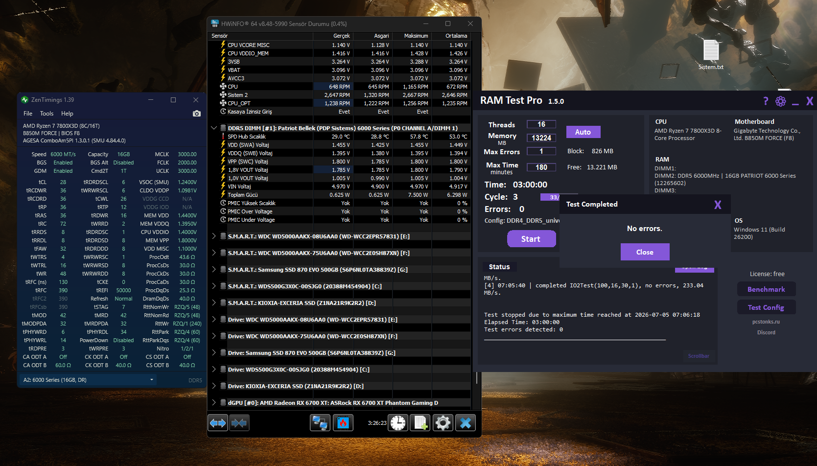Open RAM Test Pro settings gear icon
This screenshot has width=817, height=466.
click(781, 101)
